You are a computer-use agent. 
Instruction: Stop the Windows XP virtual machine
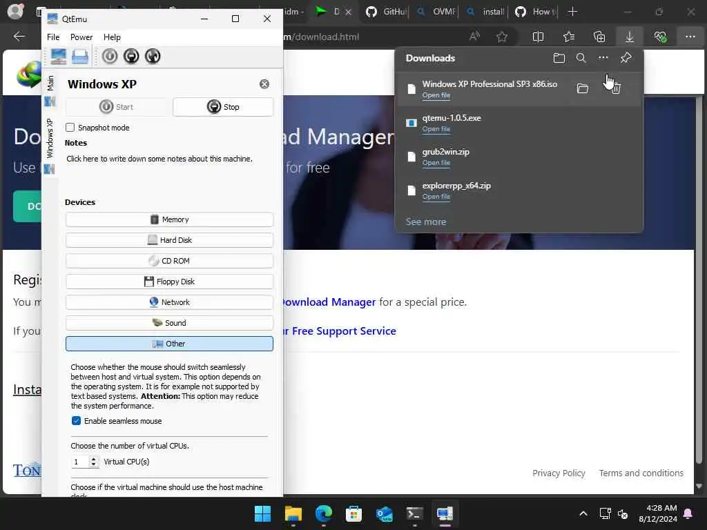pos(223,107)
